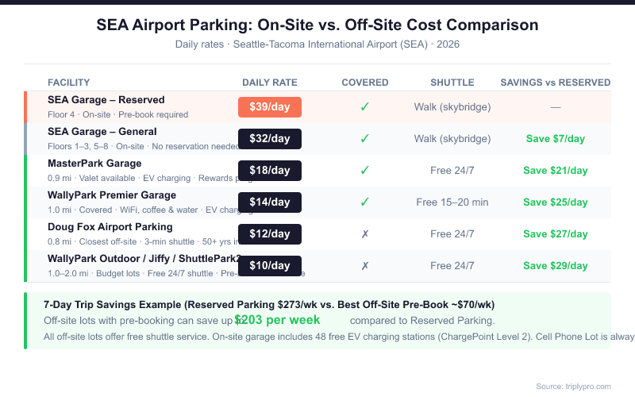Click the not-covered X for WallyPark Outdoor row

(365, 265)
